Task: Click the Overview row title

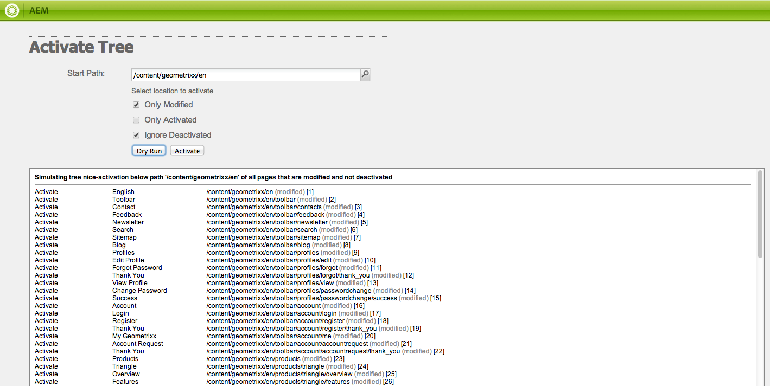Action: point(126,374)
